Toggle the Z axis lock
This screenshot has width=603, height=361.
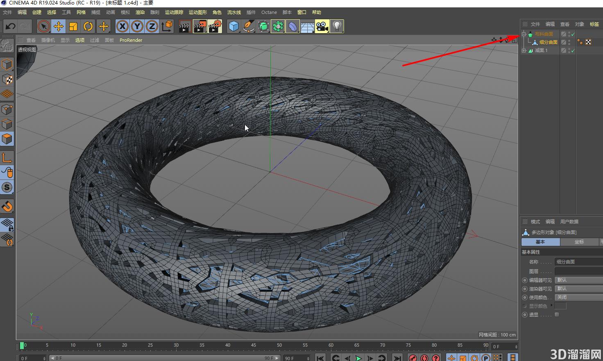(x=152, y=27)
